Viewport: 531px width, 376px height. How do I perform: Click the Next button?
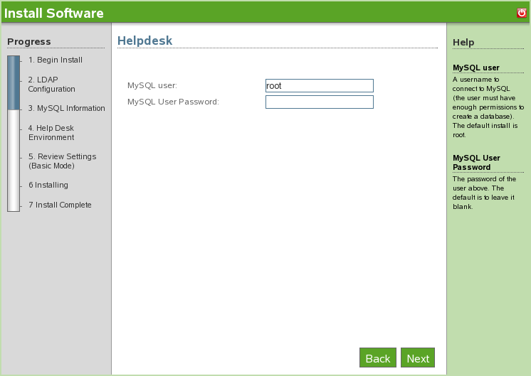coord(418,358)
